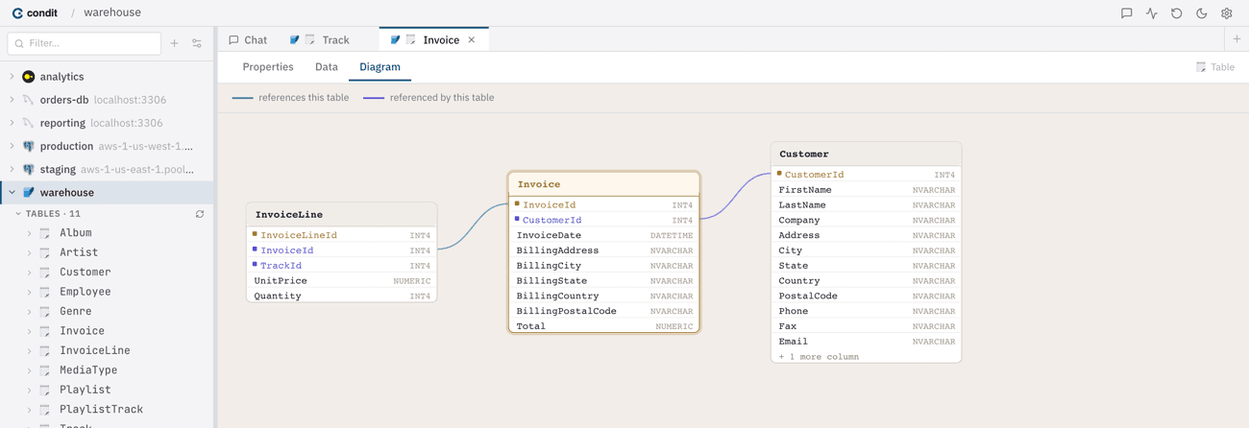Open the chat bubble icon in header
This screenshot has width=1249, height=428.
pyautogui.click(x=1126, y=13)
